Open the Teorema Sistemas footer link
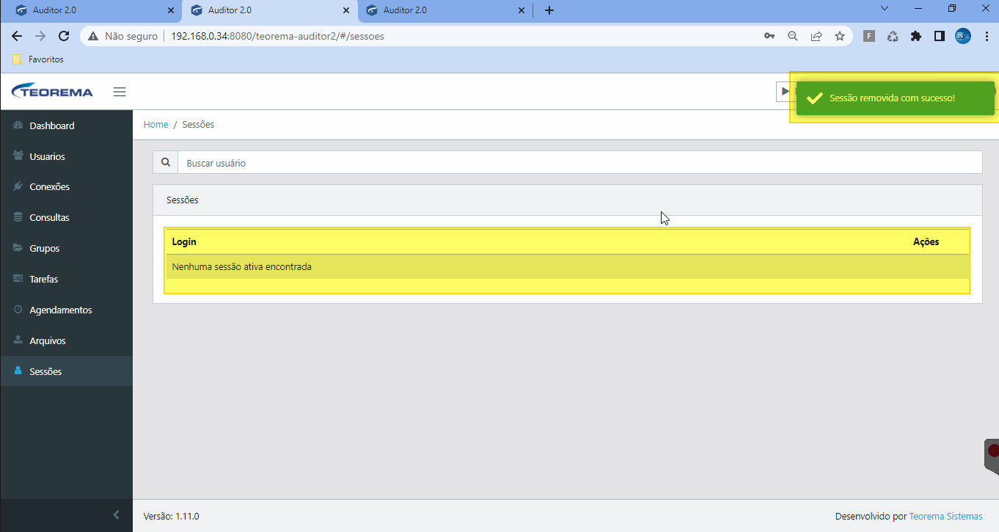 (x=945, y=516)
